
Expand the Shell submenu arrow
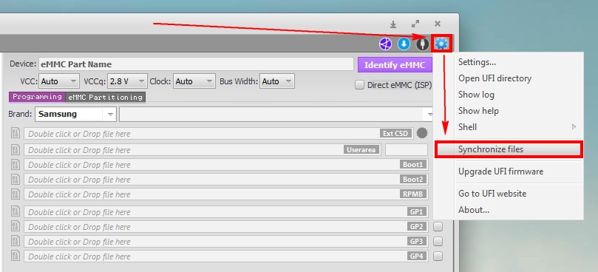click(574, 127)
